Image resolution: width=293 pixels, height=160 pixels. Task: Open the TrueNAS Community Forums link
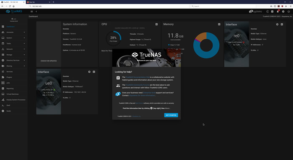[x=138, y=85]
